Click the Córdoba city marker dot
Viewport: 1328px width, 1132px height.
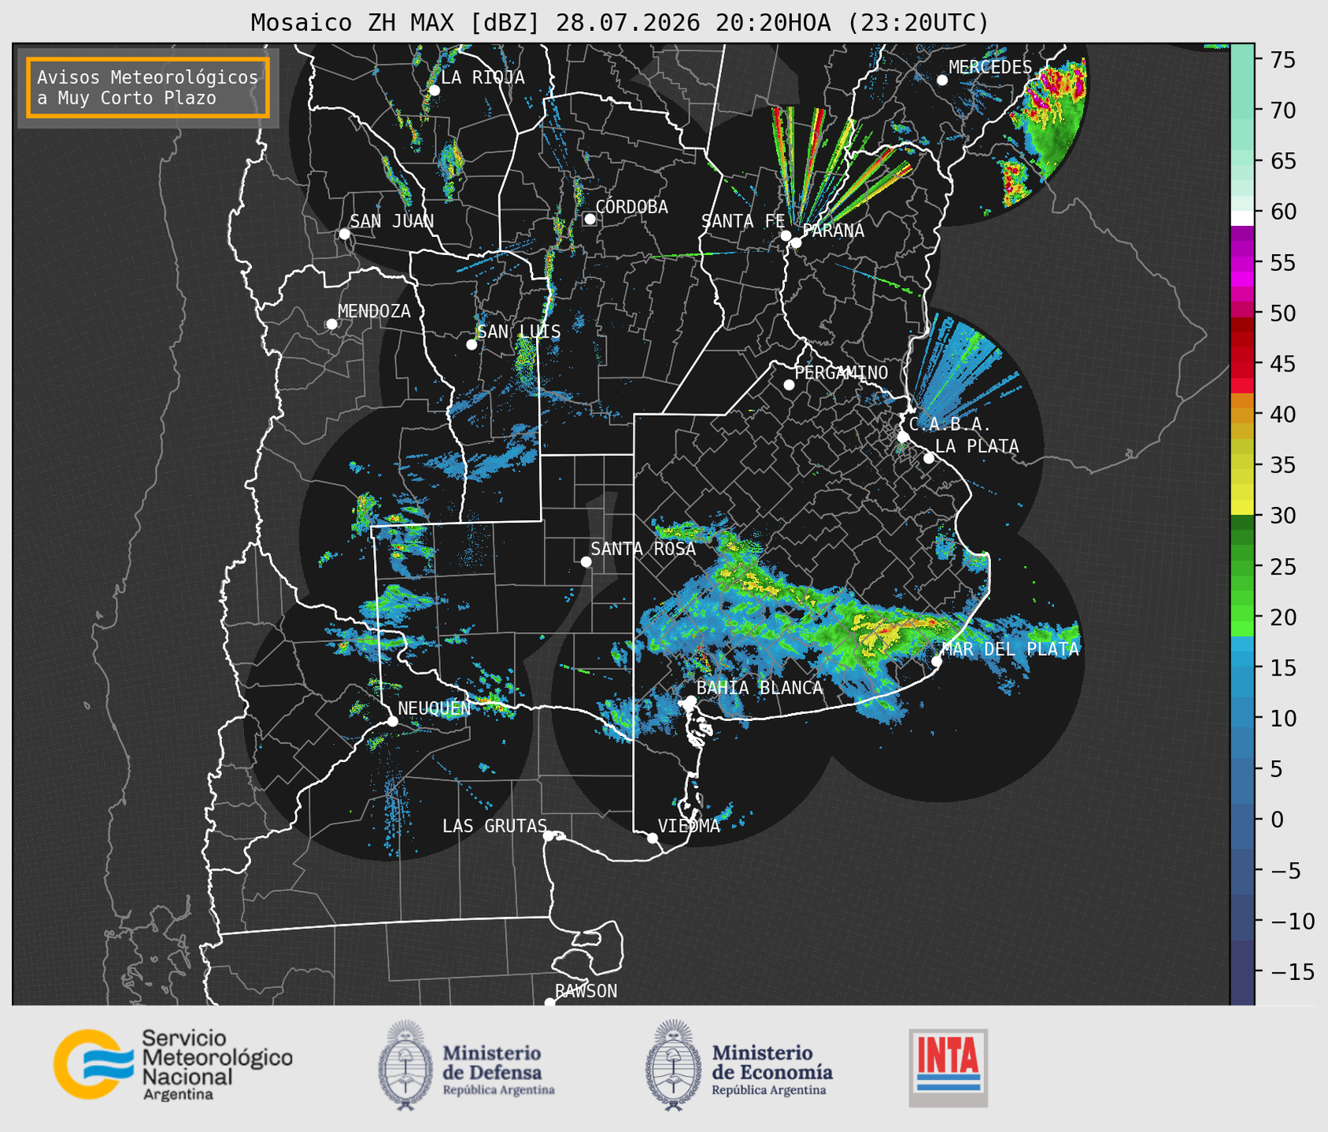click(590, 219)
